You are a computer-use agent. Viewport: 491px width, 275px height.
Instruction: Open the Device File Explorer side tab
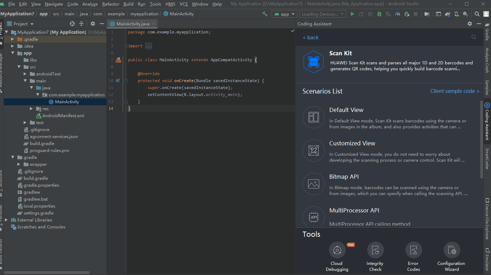click(487, 219)
